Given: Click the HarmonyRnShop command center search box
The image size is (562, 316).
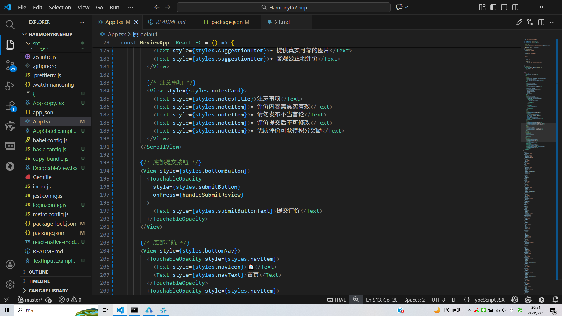Looking at the screenshot, I should click(283, 7).
